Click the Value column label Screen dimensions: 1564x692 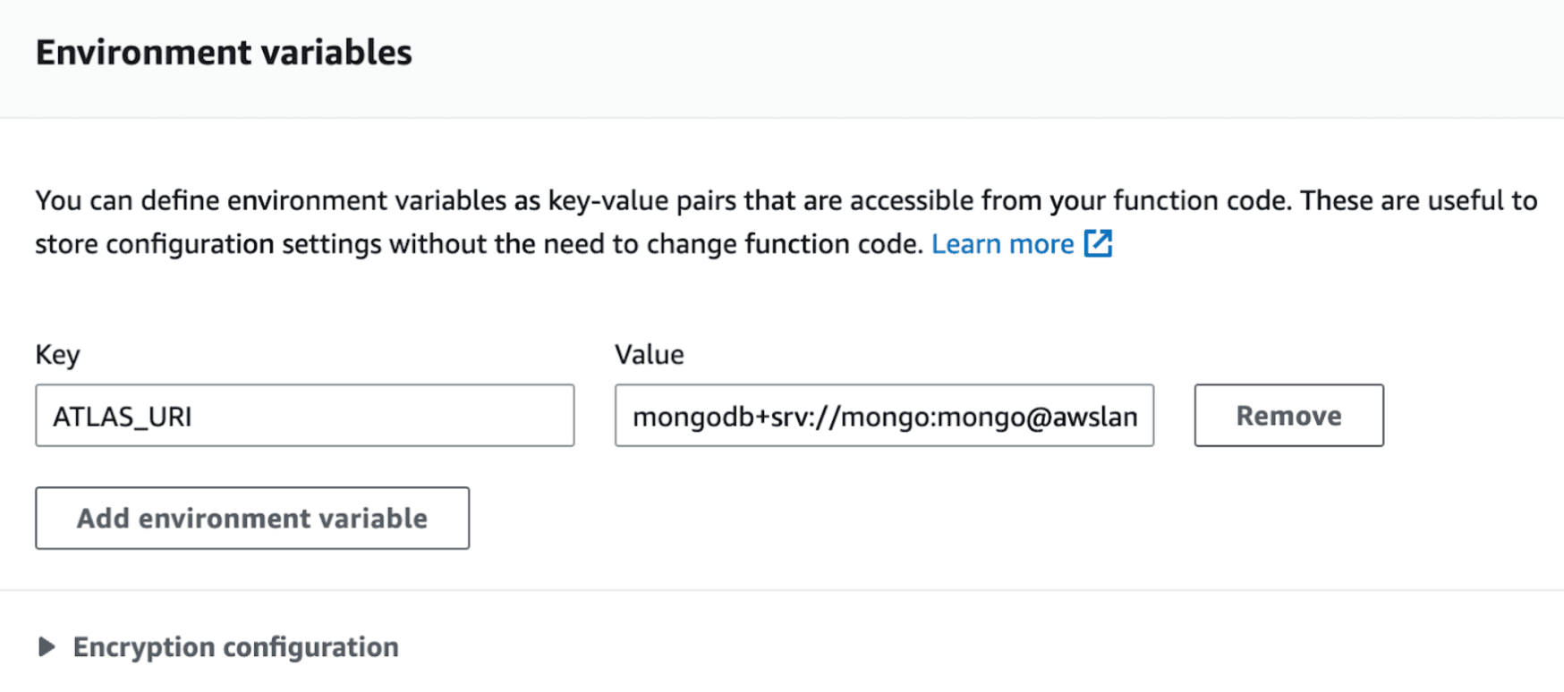[649, 355]
